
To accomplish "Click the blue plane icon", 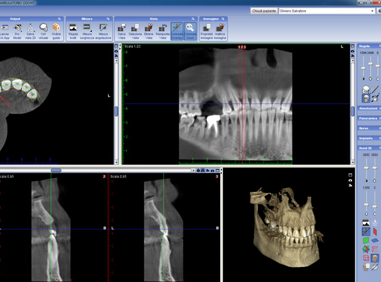I will (x=375, y=241).
